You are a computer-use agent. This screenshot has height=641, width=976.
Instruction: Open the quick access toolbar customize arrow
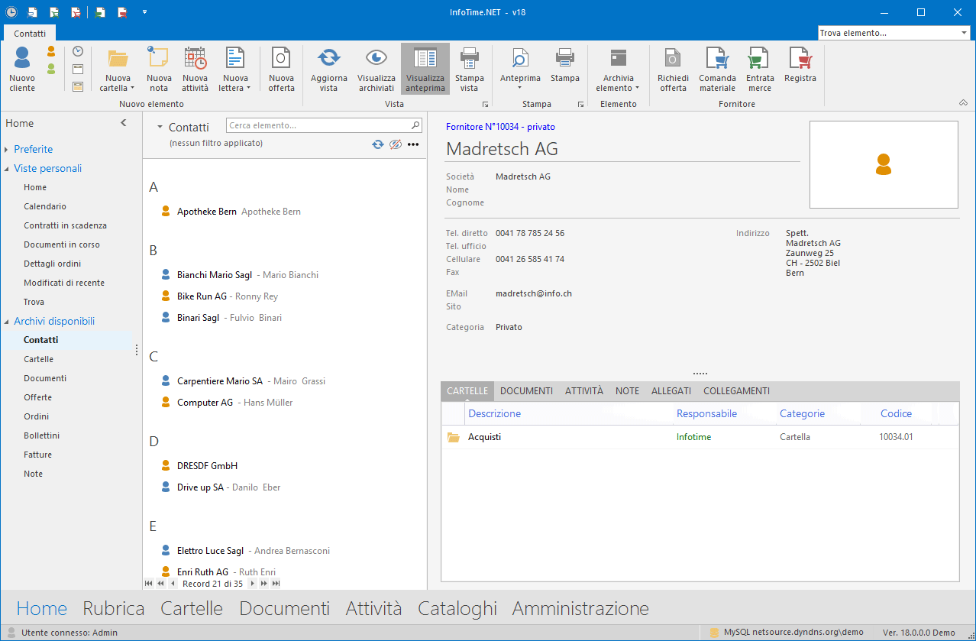tap(145, 11)
